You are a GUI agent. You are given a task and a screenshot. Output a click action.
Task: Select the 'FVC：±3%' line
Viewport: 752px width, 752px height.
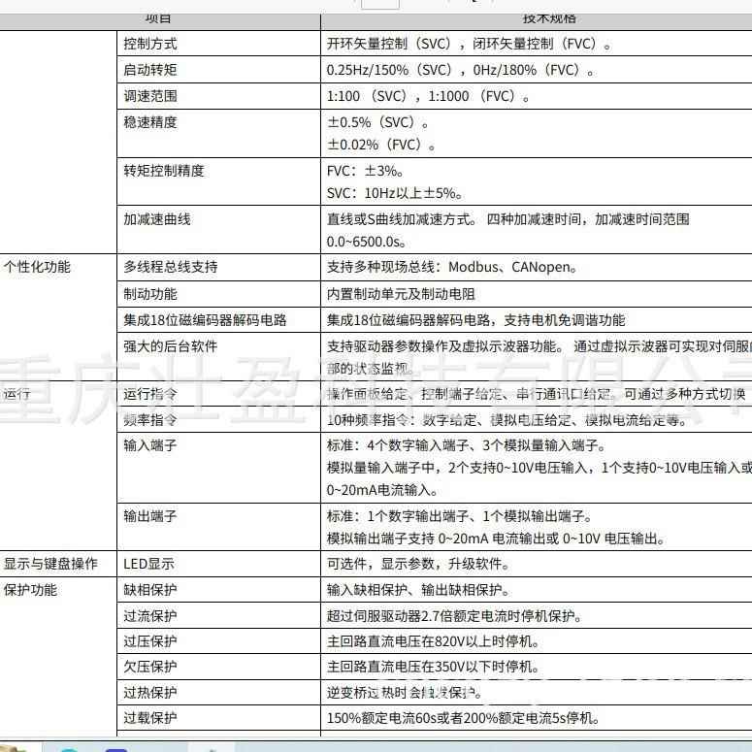coord(366,171)
